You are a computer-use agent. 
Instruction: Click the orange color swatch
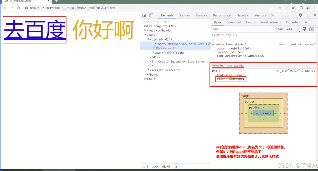pyautogui.click(x=230, y=79)
